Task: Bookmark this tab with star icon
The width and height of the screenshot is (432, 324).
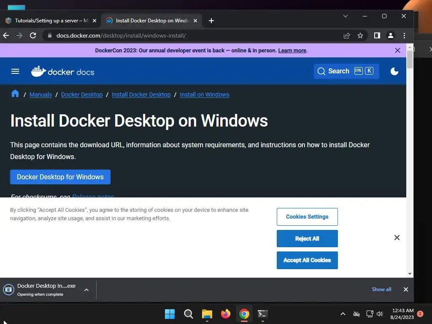Action: click(360, 35)
